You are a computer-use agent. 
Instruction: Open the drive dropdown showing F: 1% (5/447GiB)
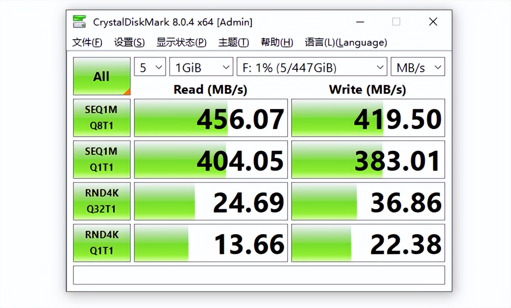coord(312,67)
